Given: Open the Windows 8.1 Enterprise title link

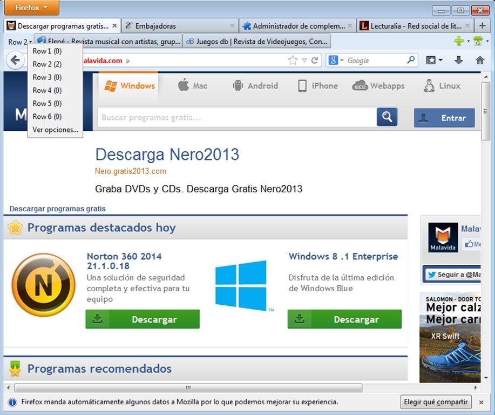Looking at the screenshot, I should 343,256.
